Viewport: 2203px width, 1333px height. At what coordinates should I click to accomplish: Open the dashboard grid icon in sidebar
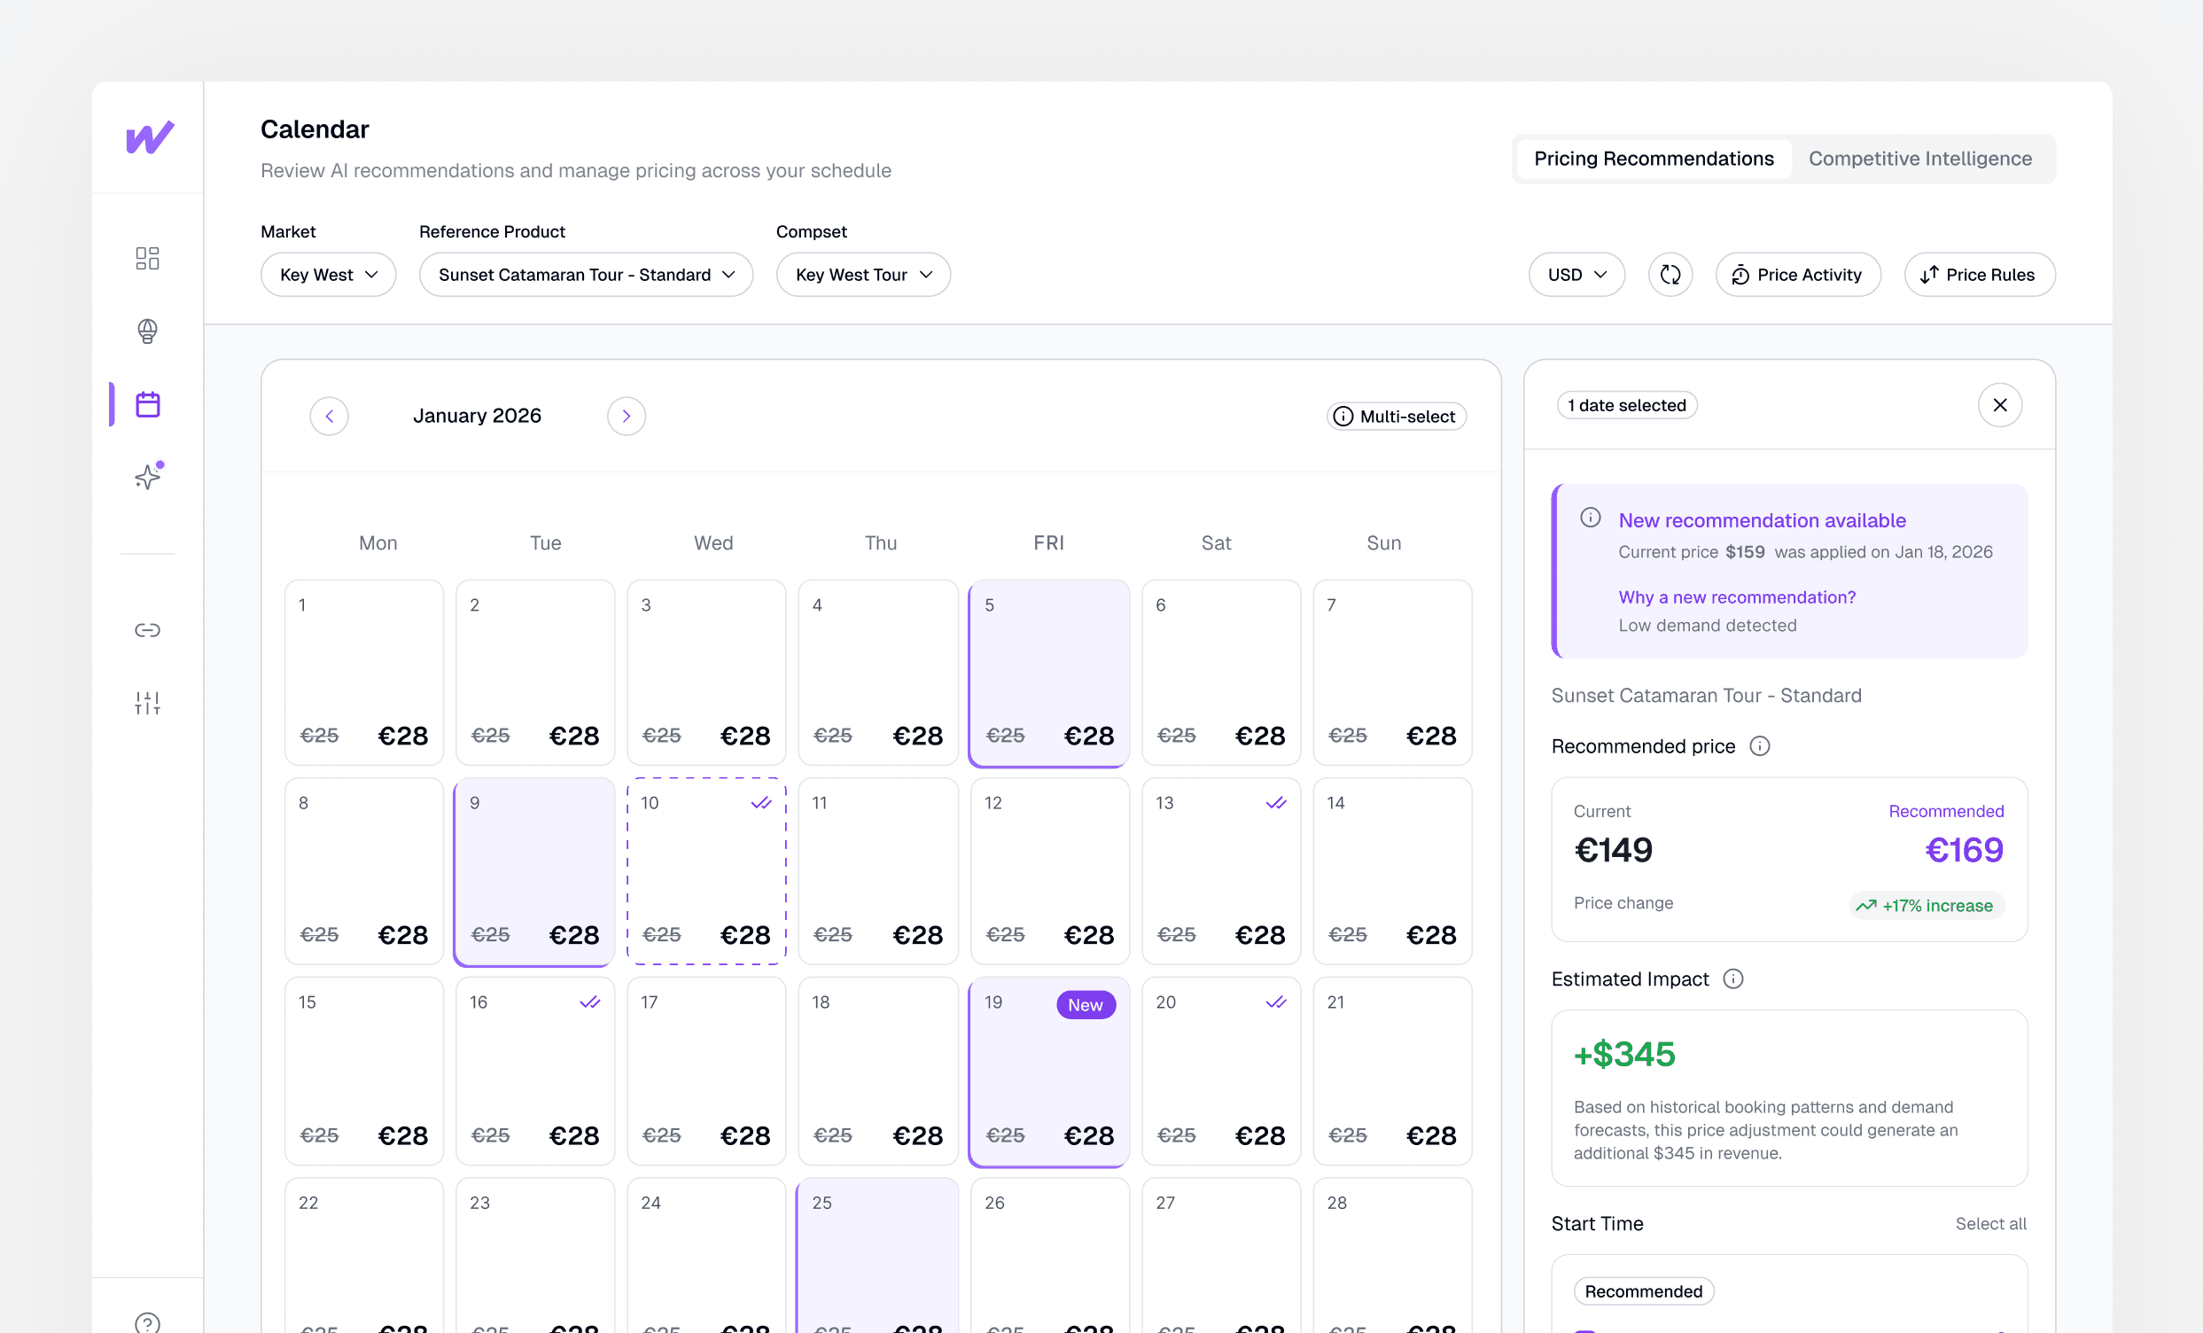point(147,259)
